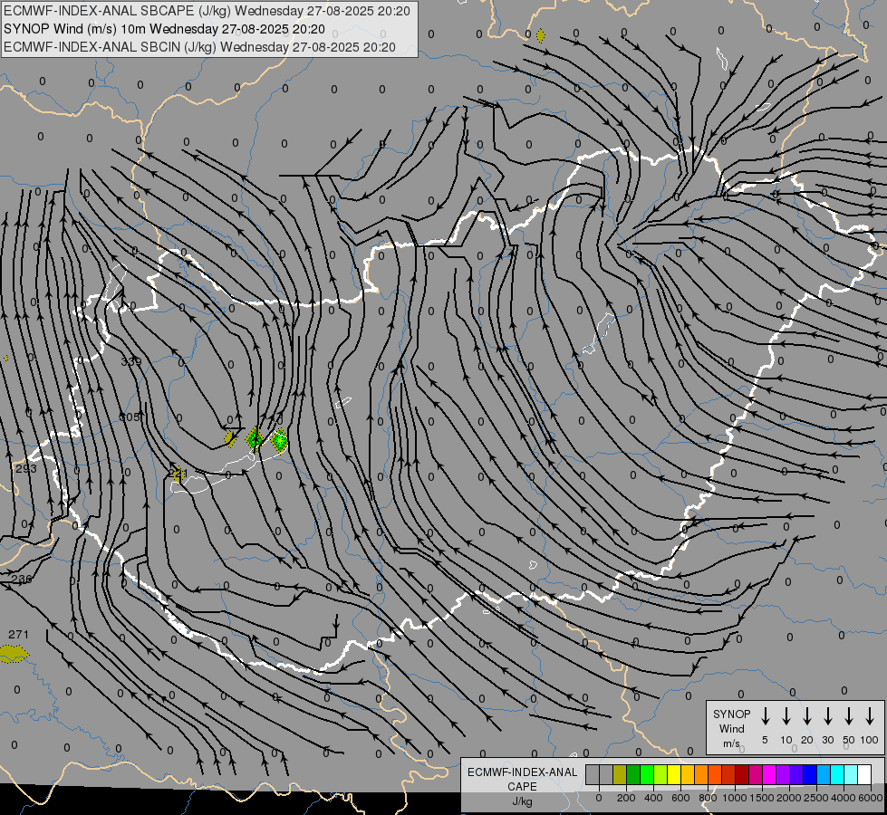Click the 2000 label in CAPE legend
This screenshot has width=887, height=815.
tap(789, 798)
